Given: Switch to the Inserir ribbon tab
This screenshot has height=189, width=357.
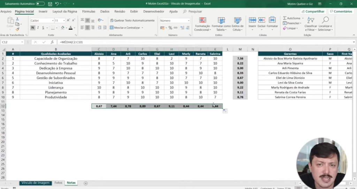Looking at the screenshot, I should click(43, 11).
